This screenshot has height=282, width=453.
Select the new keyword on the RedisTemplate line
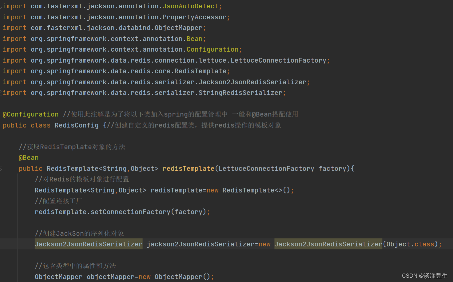pos(212,190)
